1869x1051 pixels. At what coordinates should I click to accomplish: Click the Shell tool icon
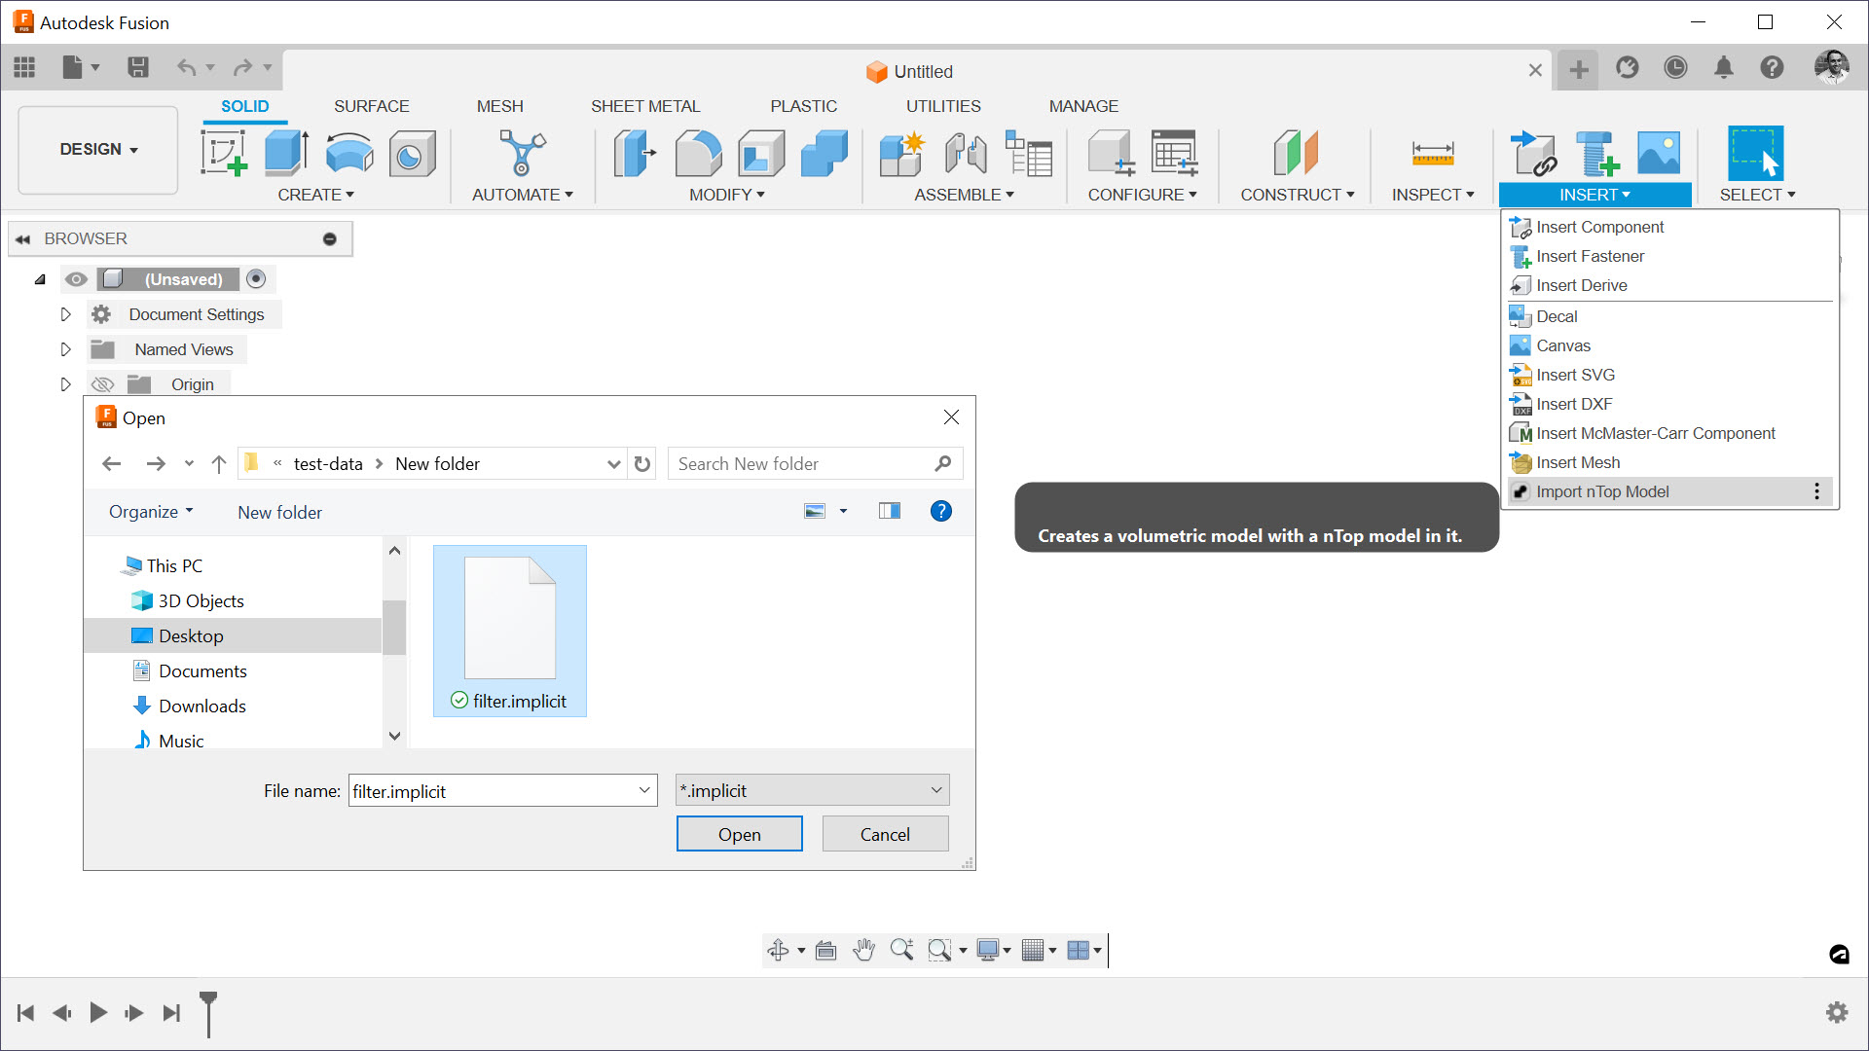[761, 154]
